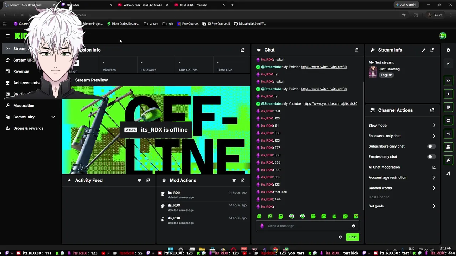Switch to Video details YouTube Studio tab
Screen dimensions: 456x256
(x=142, y=5)
